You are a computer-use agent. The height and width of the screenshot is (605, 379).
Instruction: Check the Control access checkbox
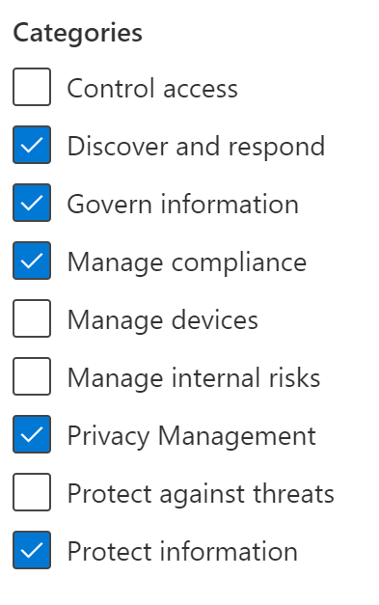(32, 87)
